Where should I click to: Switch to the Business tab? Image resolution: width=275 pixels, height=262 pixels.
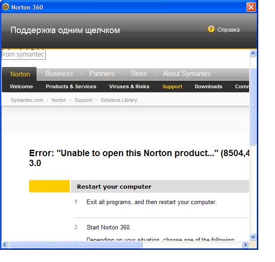(x=59, y=74)
